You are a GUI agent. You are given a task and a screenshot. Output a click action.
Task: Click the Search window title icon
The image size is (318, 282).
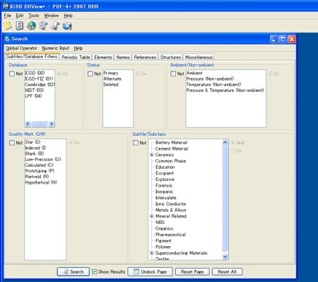click(x=7, y=39)
